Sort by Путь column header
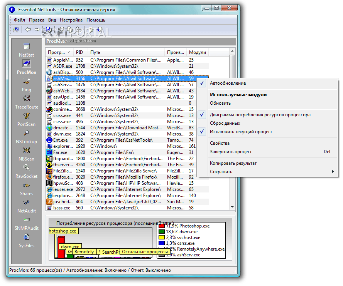Viewport: 343px width, 286px height. tap(126, 52)
